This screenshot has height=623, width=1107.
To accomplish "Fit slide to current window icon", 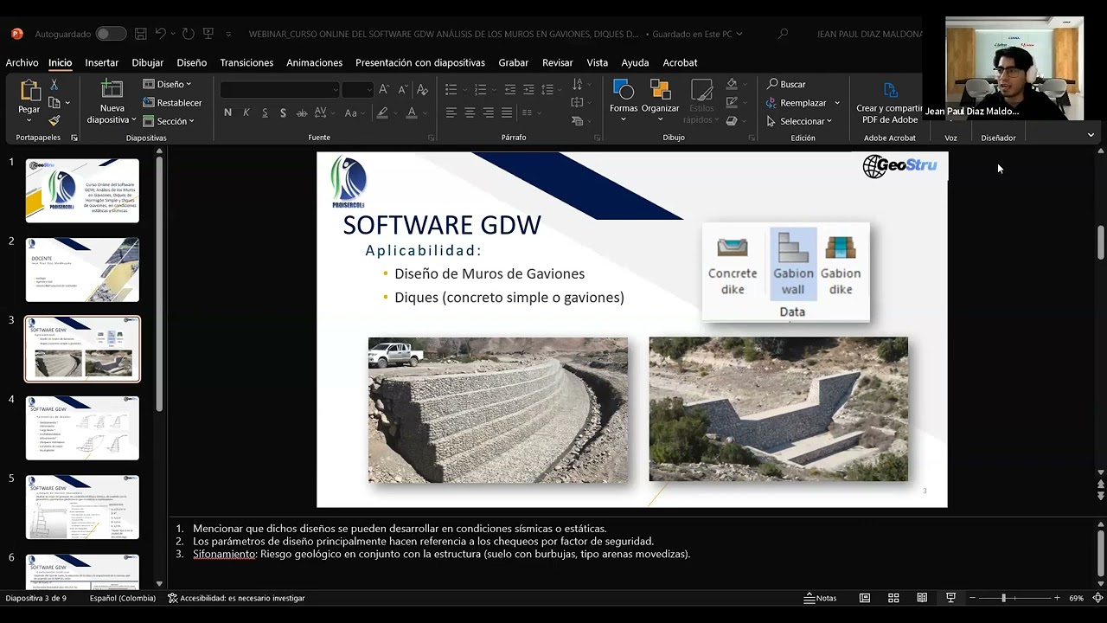I will click(1097, 598).
